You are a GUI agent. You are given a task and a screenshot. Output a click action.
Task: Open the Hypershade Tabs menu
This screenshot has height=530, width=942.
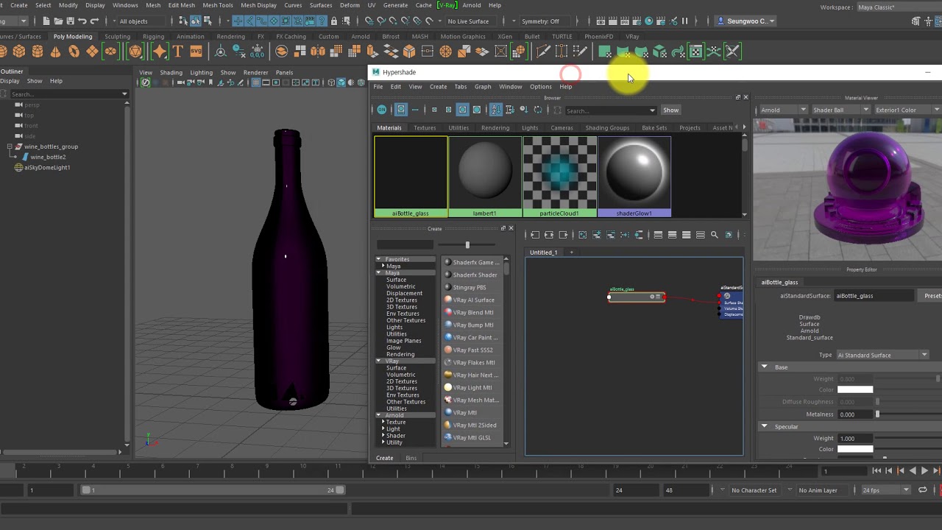click(460, 87)
